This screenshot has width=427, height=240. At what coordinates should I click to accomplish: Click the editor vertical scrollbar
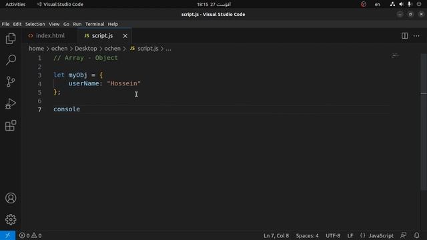(424, 123)
